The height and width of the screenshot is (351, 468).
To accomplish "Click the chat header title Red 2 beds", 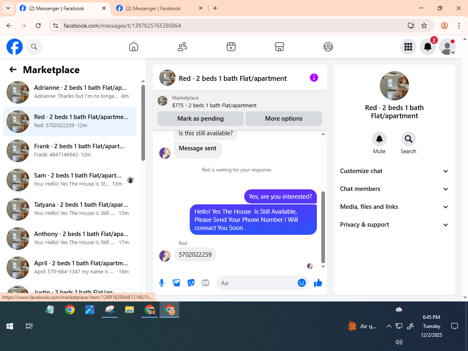I will tap(232, 78).
